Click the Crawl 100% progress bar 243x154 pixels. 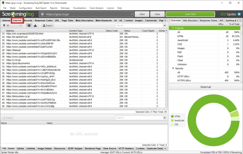[190, 14]
